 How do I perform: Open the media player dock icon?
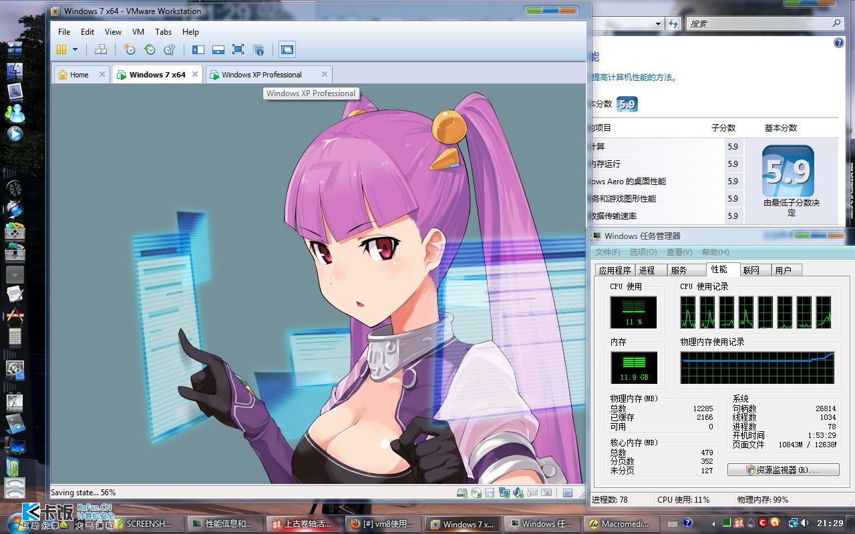click(x=15, y=134)
